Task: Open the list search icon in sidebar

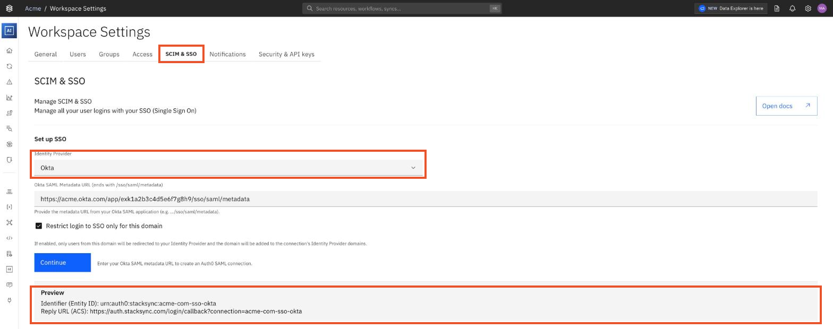Action: 9,128
